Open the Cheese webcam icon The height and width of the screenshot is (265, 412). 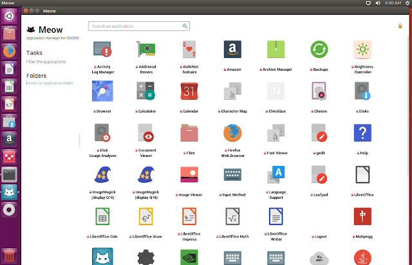coord(319,91)
